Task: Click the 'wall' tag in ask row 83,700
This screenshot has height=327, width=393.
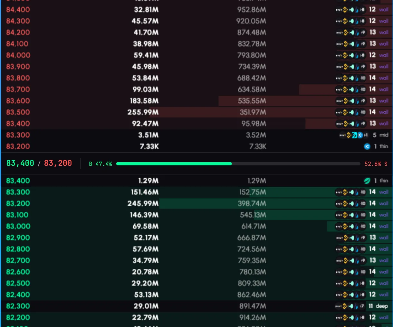Action: (384, 89)
